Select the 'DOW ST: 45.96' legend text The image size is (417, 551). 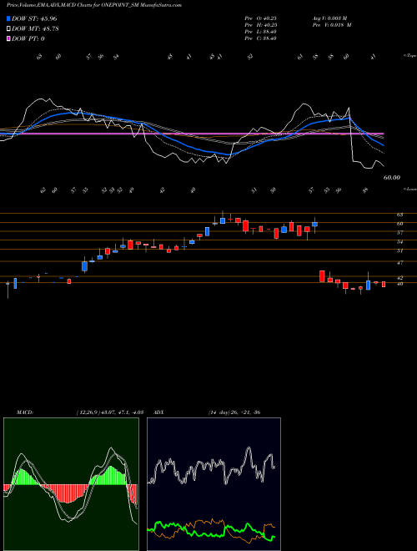pyautogui.click(x=34, y=18)
